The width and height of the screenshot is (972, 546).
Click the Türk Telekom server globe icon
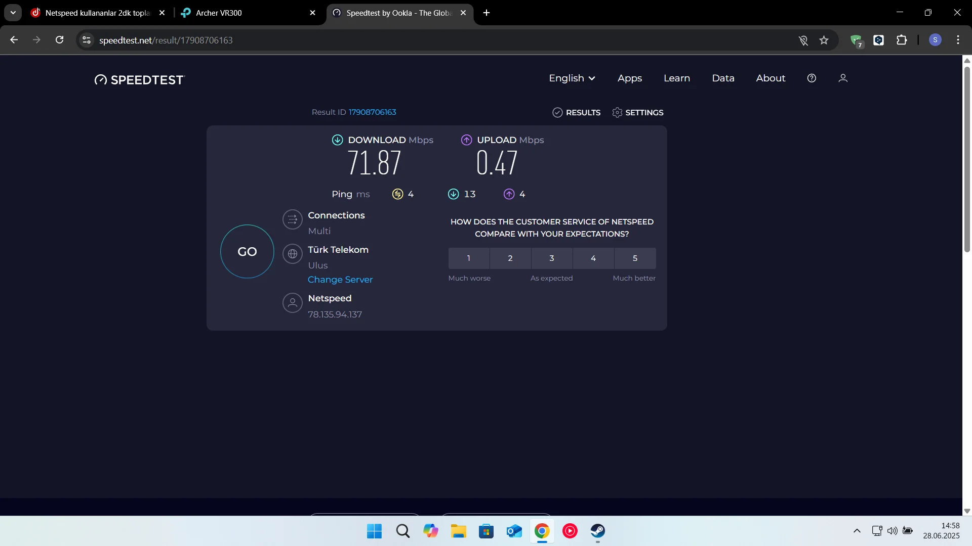[292, 254]
